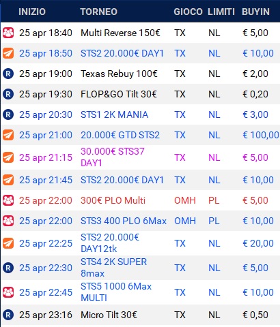Click the orange plane icon for 20.000€ GTD STS2
Screen dimensions: 280x327
8,135
